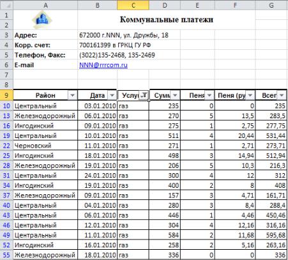The width and height of the screenshot is (288, 260).
Task: Open the Пеня column filter dropdown
Action: (209, 95)
